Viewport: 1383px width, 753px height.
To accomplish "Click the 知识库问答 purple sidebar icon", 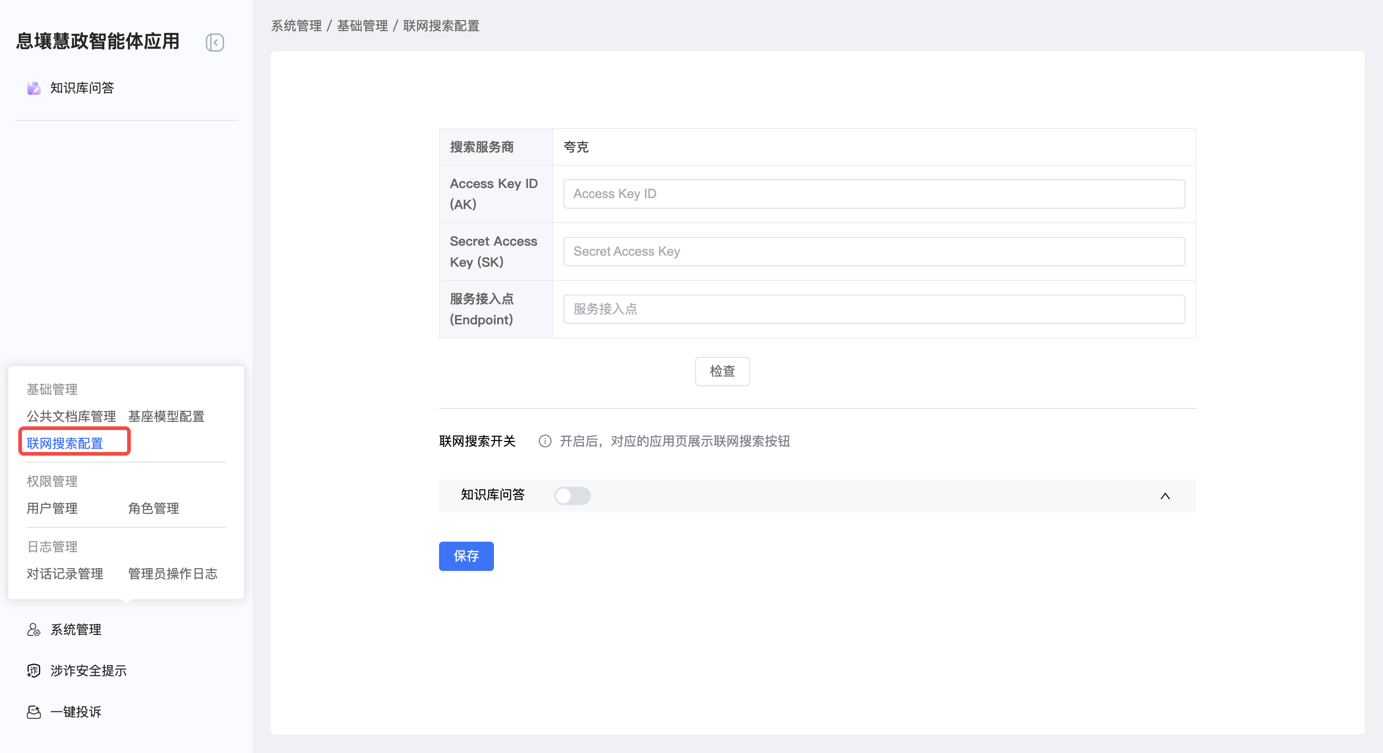I will point(34,88).
